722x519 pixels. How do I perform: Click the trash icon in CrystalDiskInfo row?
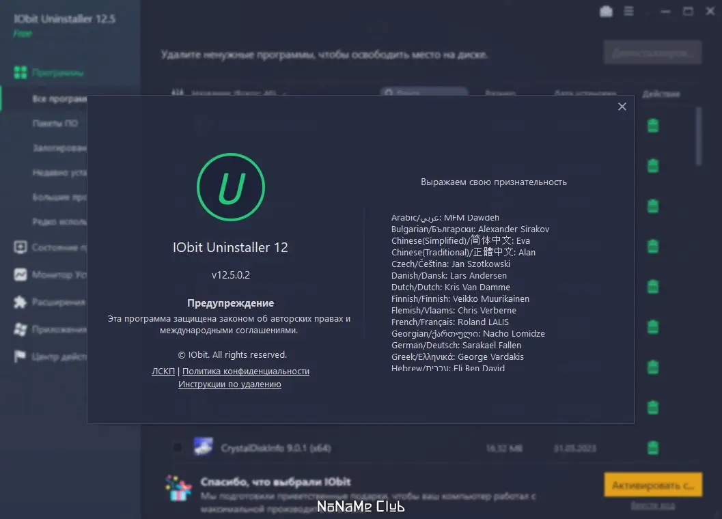click(653, 447)
